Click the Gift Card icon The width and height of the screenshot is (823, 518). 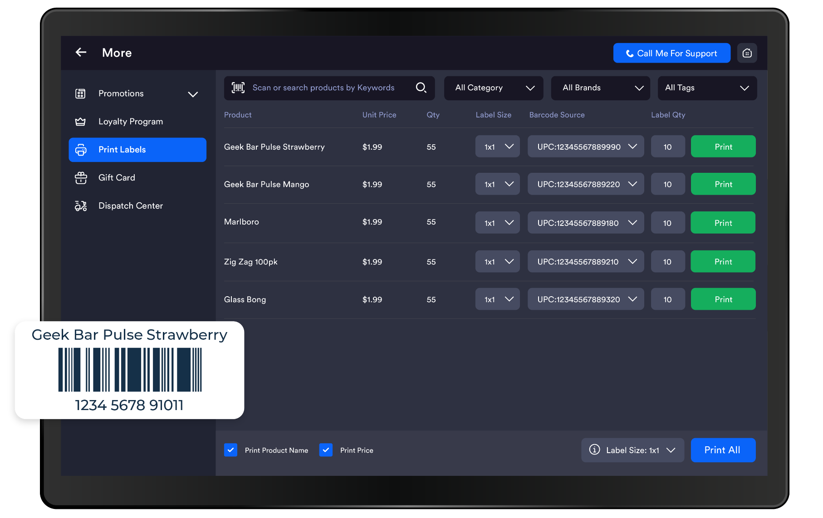click(x=81, y=178)
